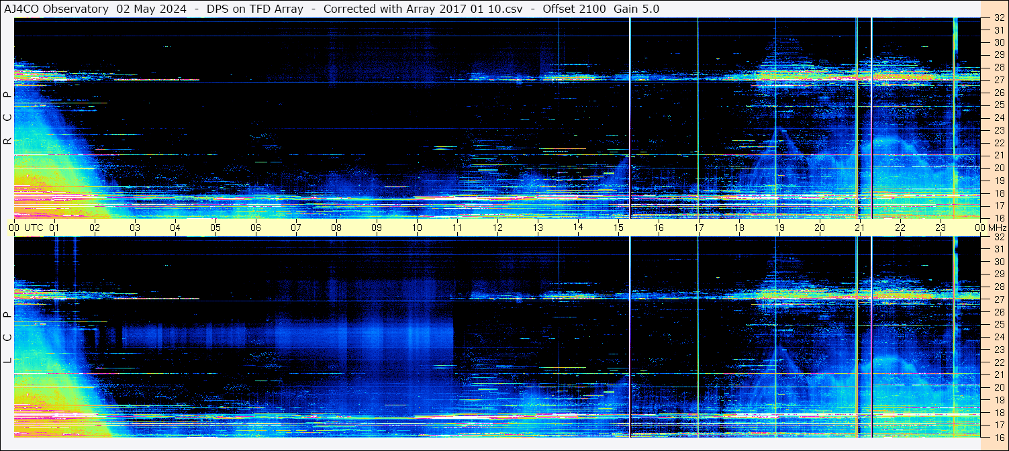Click the 12 hour mark on the UTC time axis
1009x451 pixels.
[497, 228]
